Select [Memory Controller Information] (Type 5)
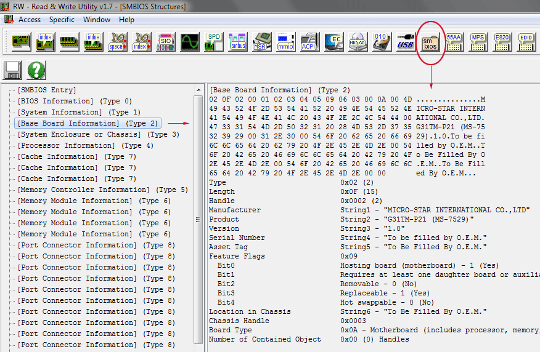 [x=102, y=190]
